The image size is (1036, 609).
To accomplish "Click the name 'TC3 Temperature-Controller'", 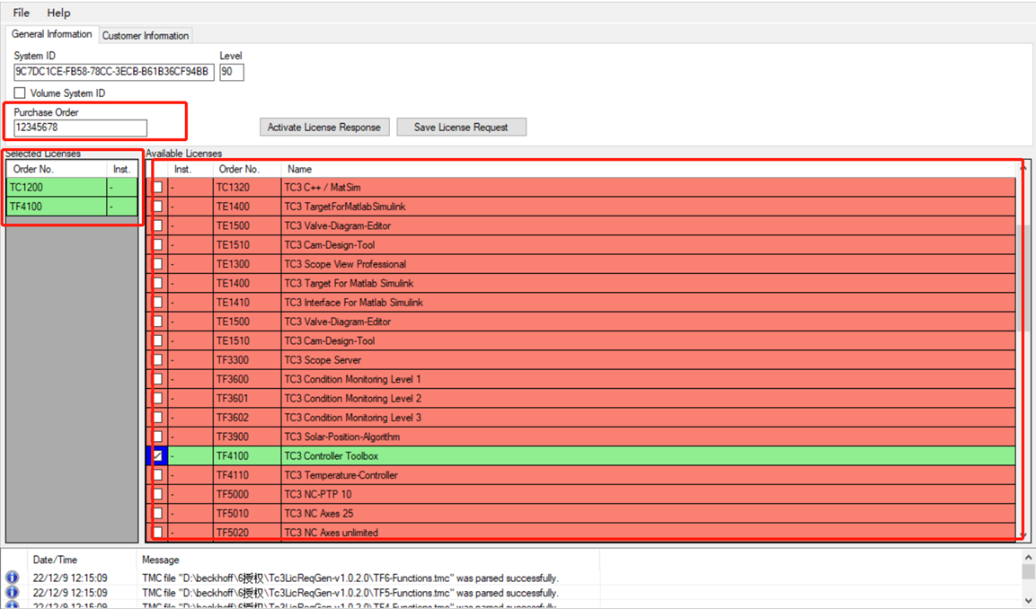I will click(x=341, y=475).
